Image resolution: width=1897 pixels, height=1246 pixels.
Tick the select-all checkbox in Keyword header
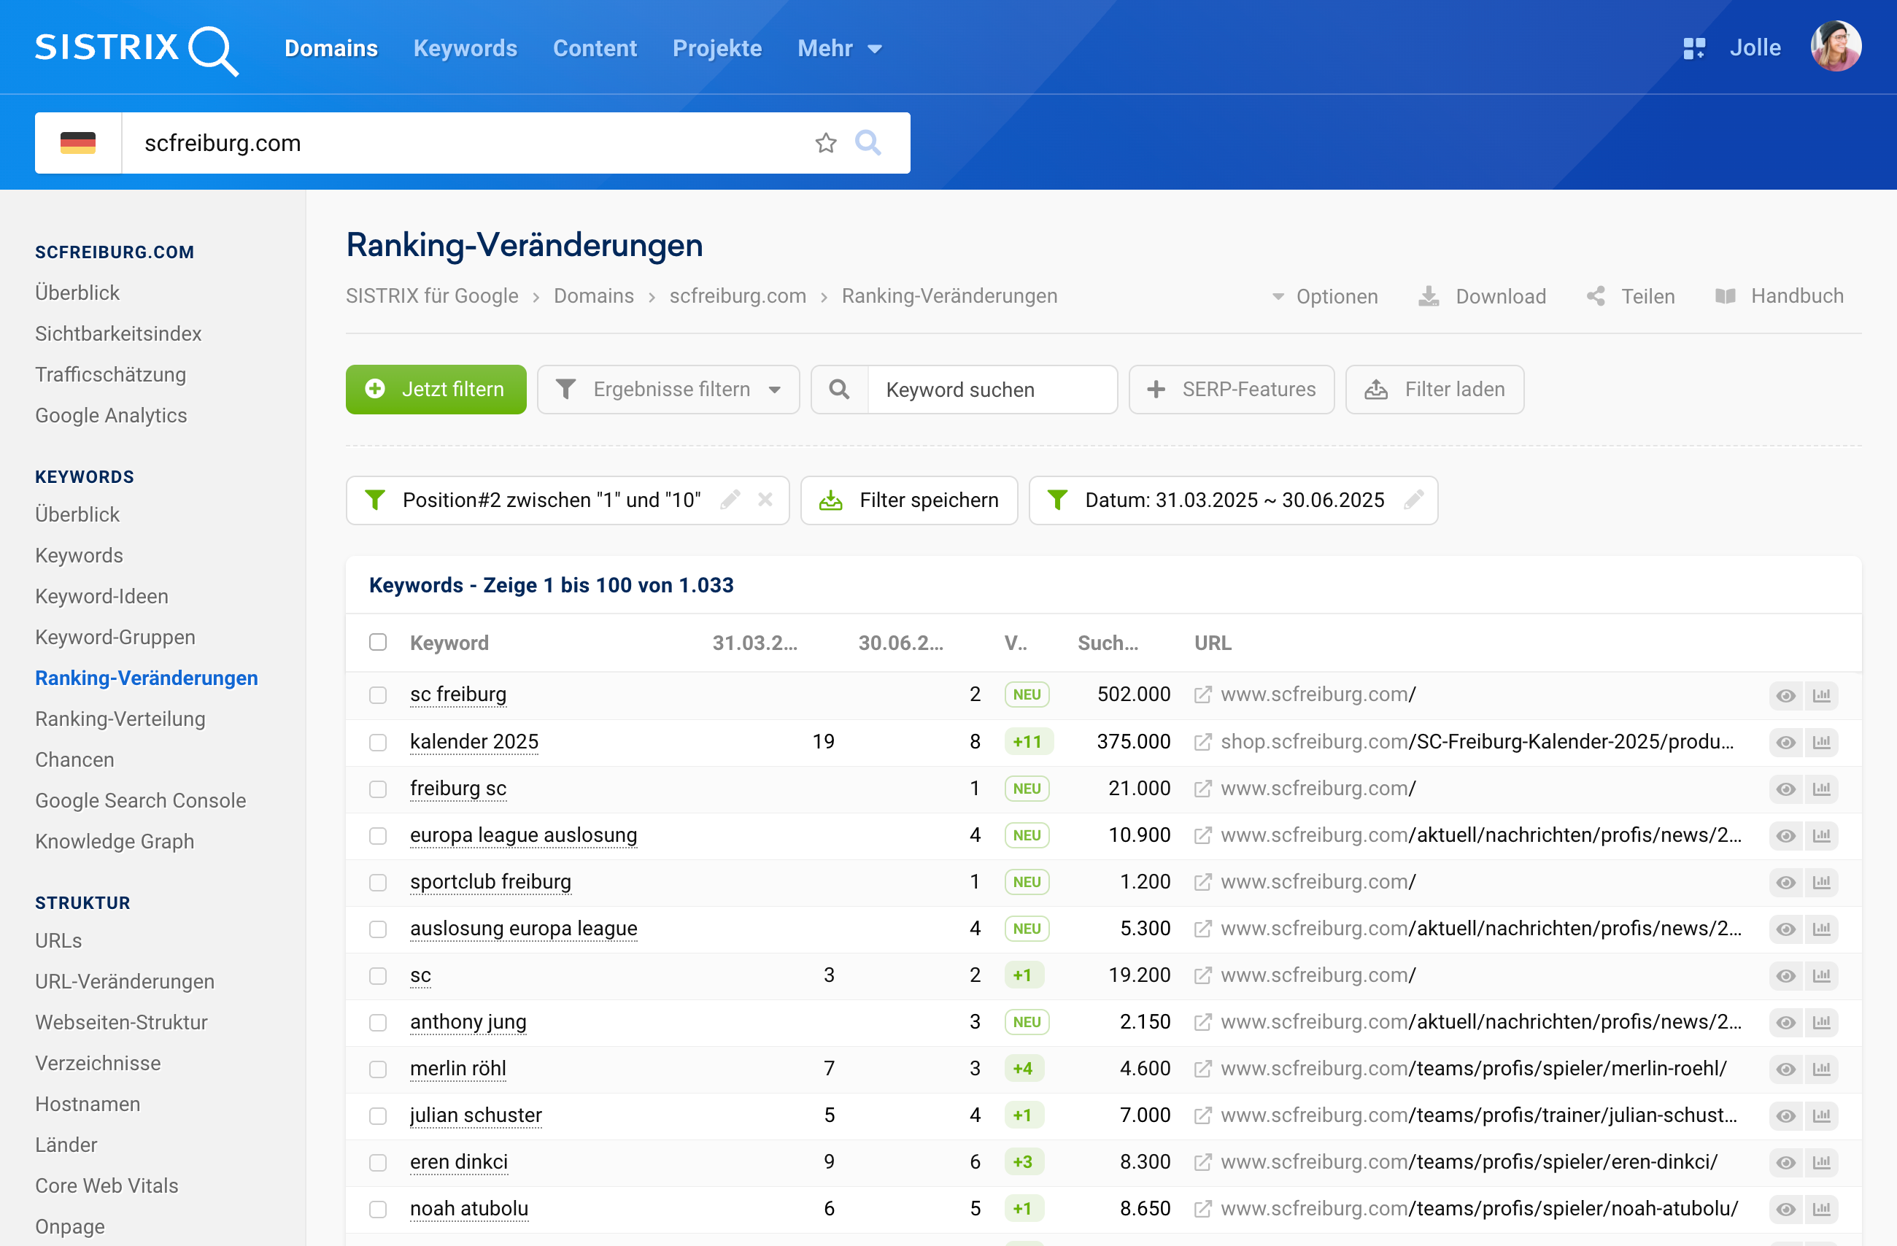[378, 643]
